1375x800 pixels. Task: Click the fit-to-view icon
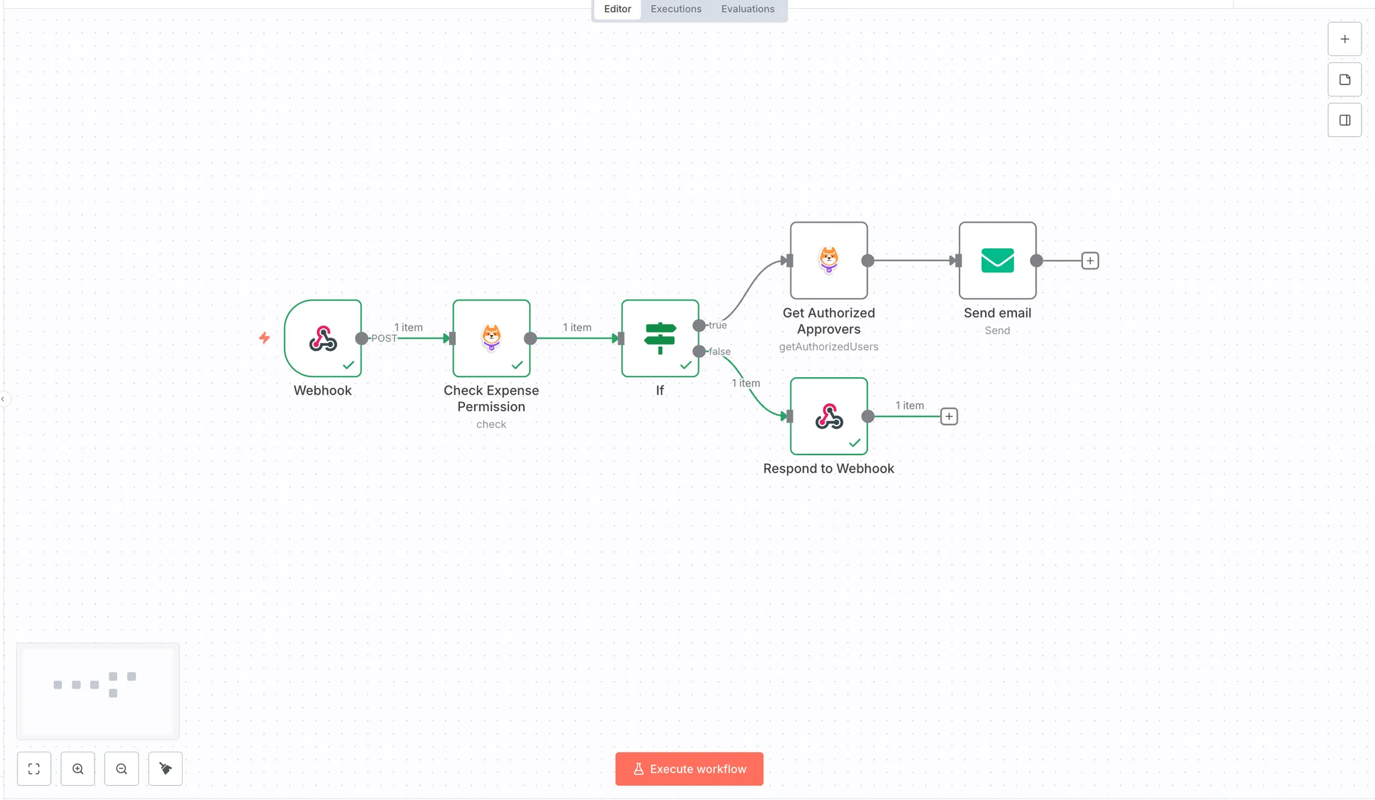point(34,769)
